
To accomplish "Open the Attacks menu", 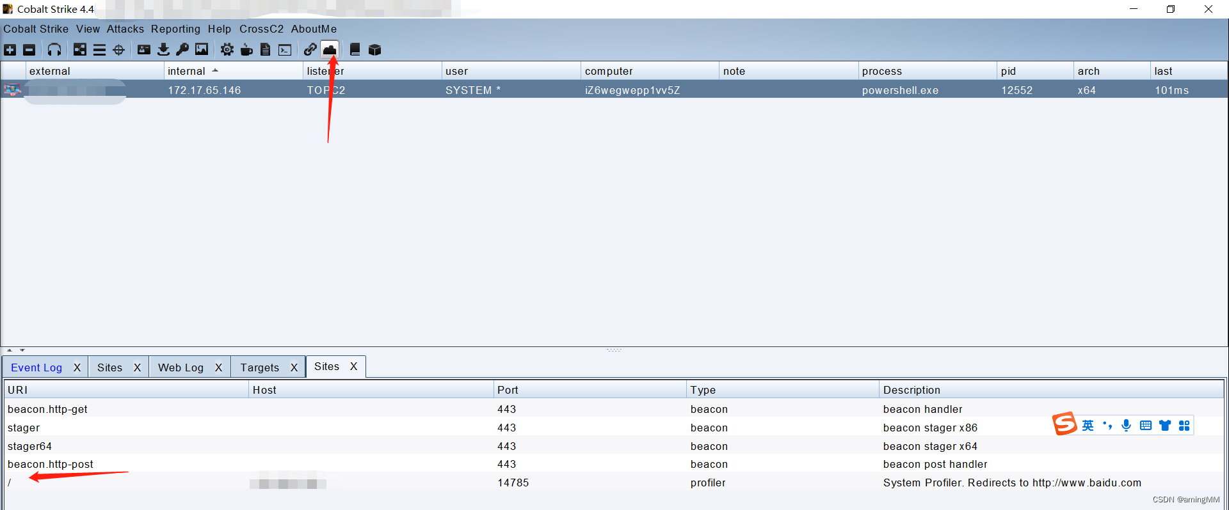I will [125, 29].
